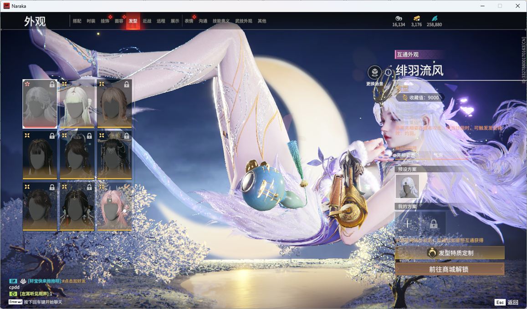Switch to the 时装 tab
The width and height of the screenshot is (527, 309).
click(91, 21)
